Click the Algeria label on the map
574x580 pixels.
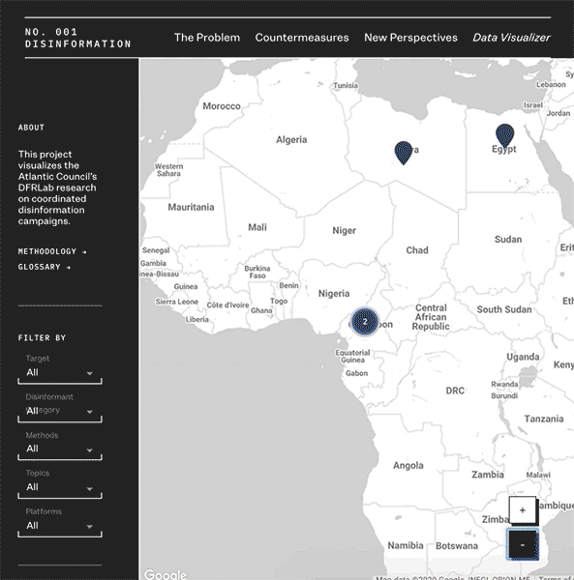(x=291, y=140)
